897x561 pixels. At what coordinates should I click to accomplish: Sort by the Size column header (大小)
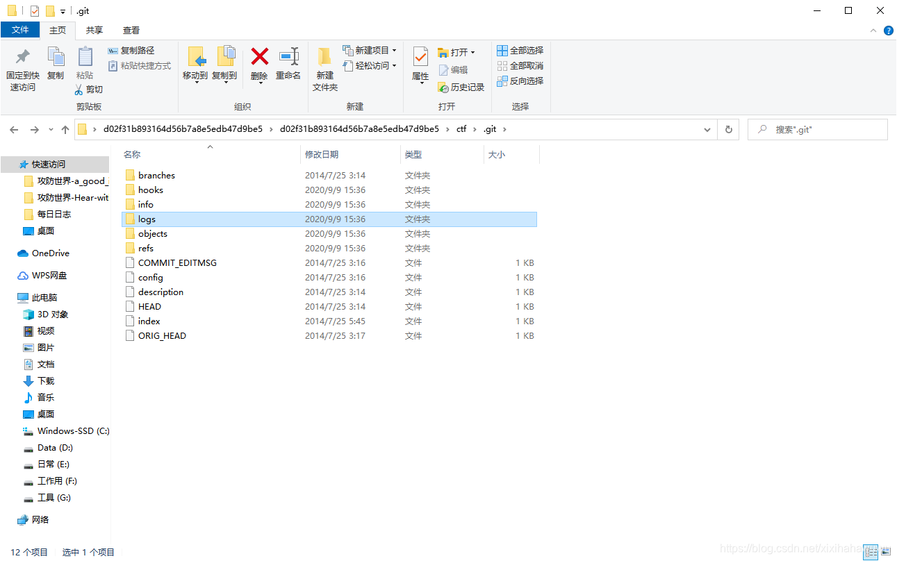tap(497, 155)
